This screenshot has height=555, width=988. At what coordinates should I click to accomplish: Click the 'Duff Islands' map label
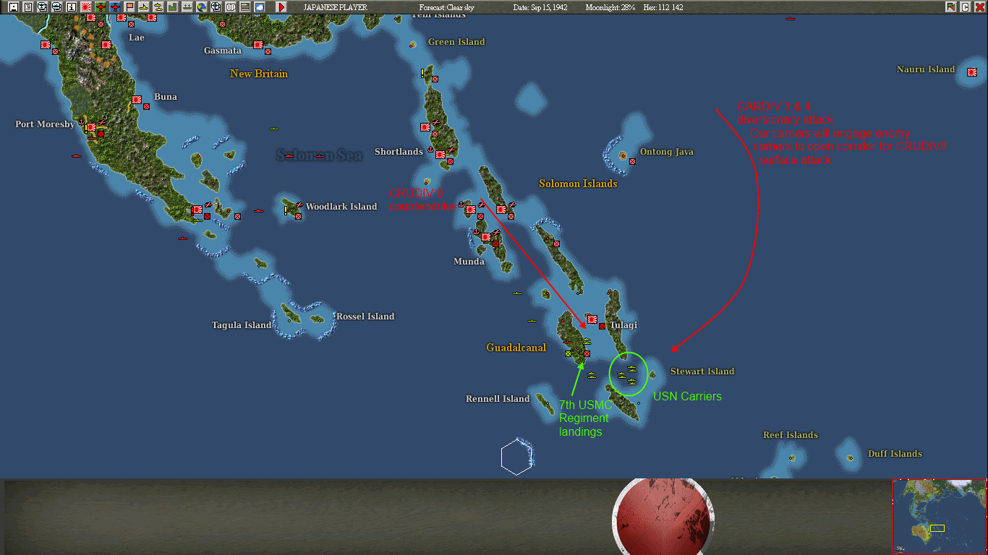pyautogui.click(x=895, y=454)
